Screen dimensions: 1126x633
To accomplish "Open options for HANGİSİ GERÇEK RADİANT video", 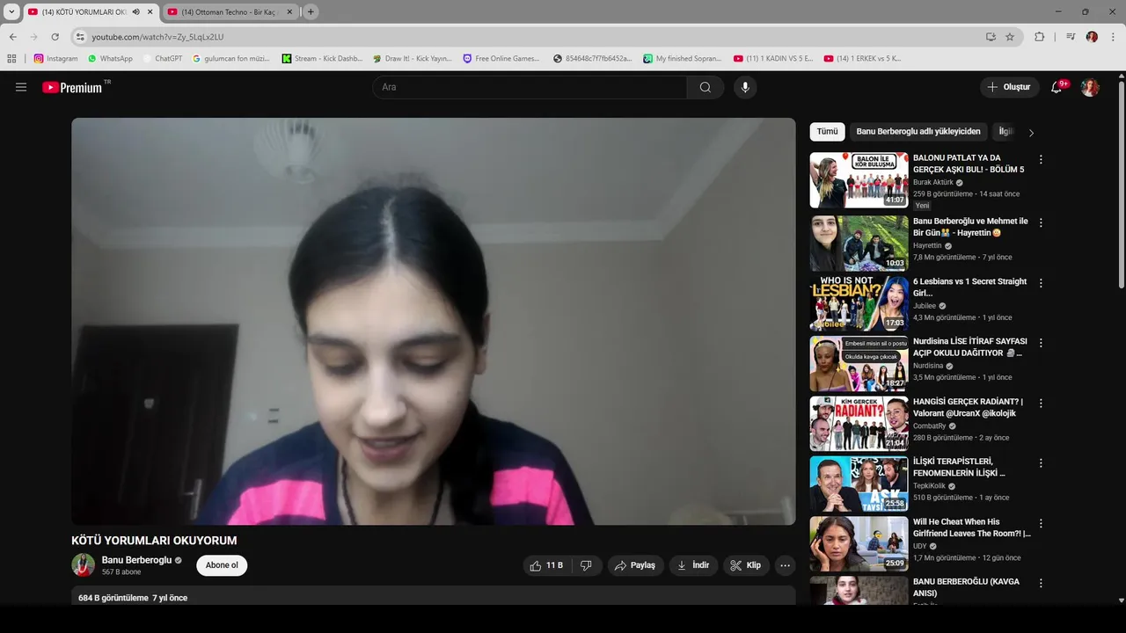I will tap(1041, 403).
